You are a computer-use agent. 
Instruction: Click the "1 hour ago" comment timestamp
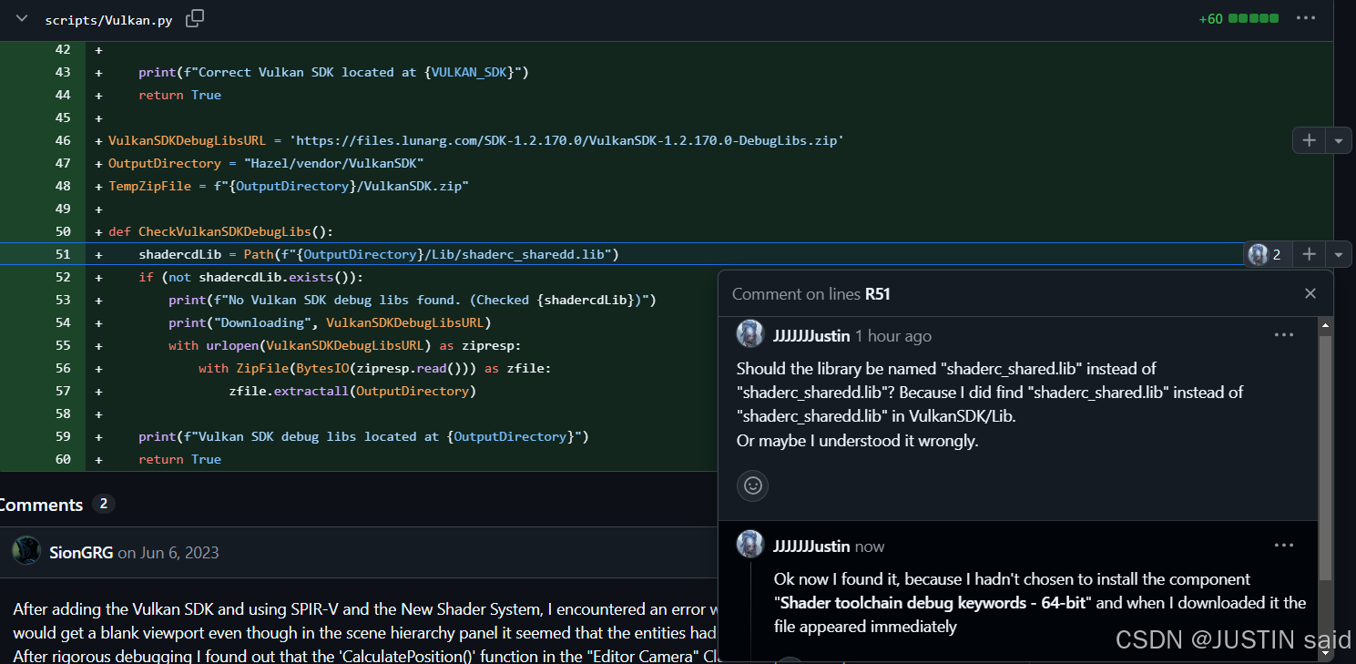point(892,336)
